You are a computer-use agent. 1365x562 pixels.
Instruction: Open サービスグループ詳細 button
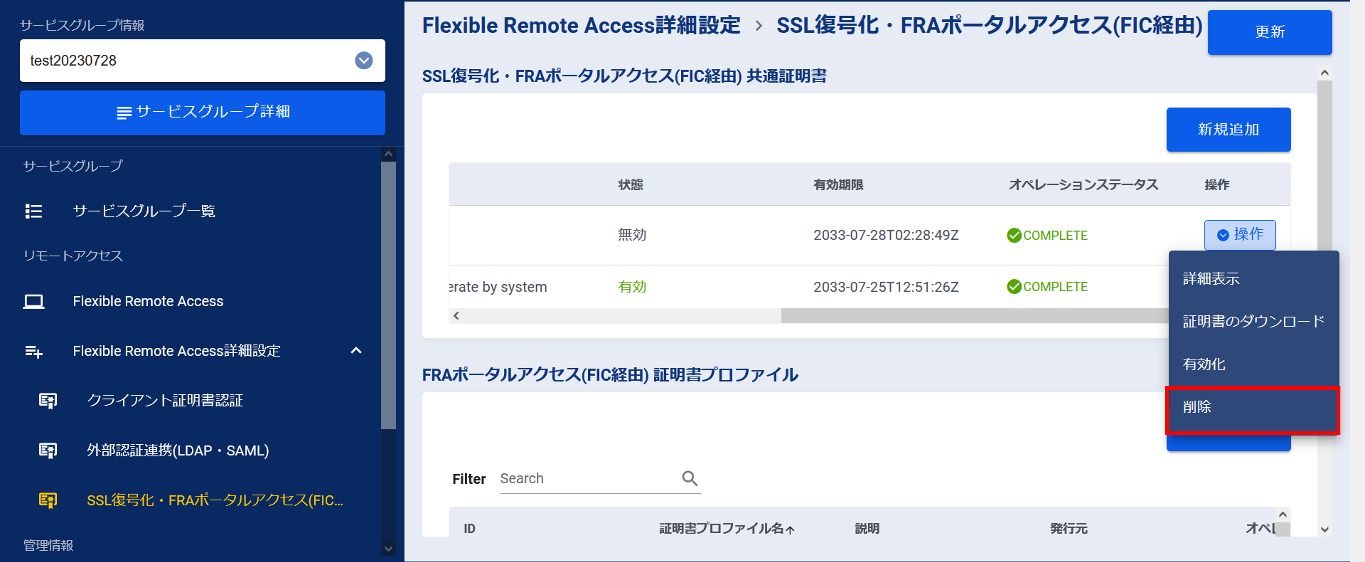202,112
